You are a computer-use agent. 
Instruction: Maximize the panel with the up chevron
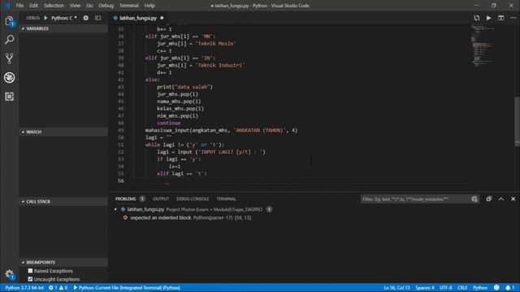click(501, 199)
